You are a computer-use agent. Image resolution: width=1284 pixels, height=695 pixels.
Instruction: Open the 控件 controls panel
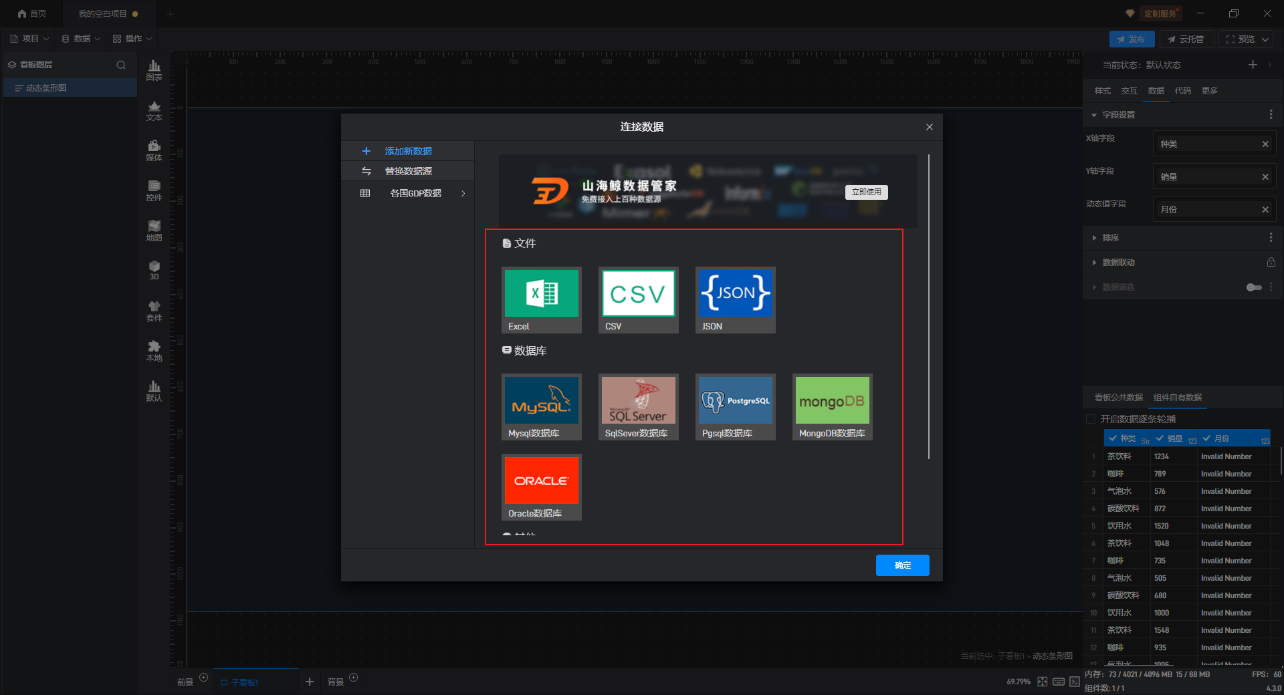(x=154, y=190)
